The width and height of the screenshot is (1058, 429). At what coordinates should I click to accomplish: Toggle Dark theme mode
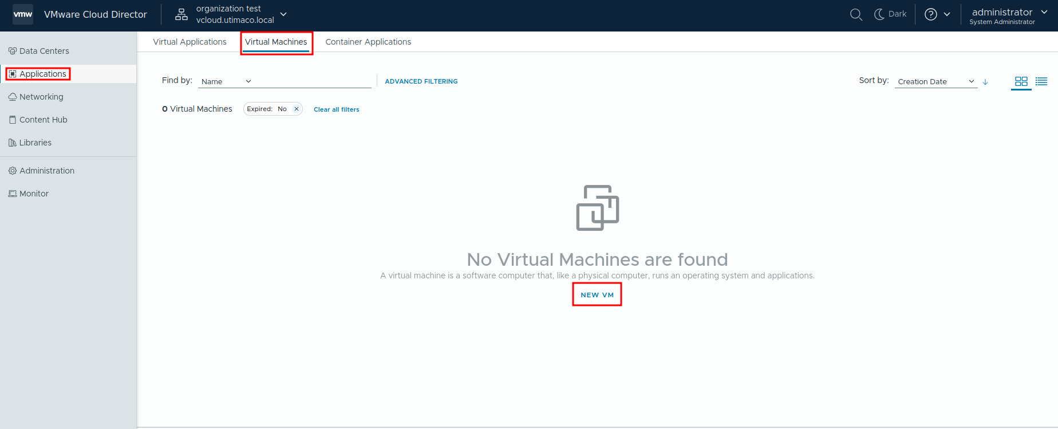pos(890,14)
